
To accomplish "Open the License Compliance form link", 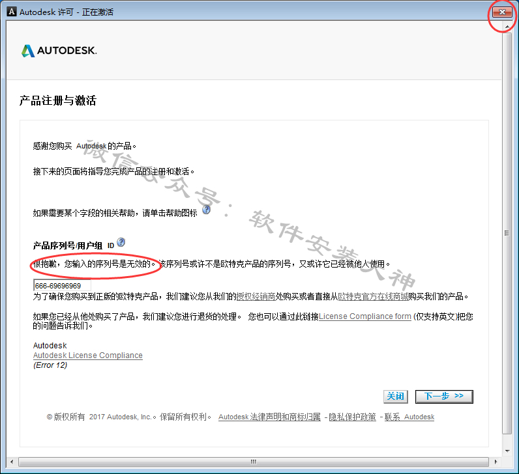I will 364,316.
